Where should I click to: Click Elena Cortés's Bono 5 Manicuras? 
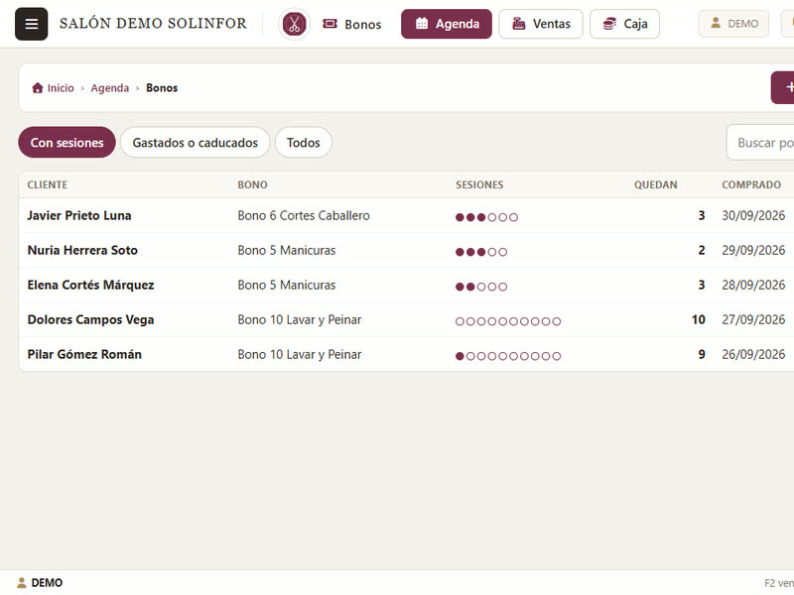coord(287,285)
